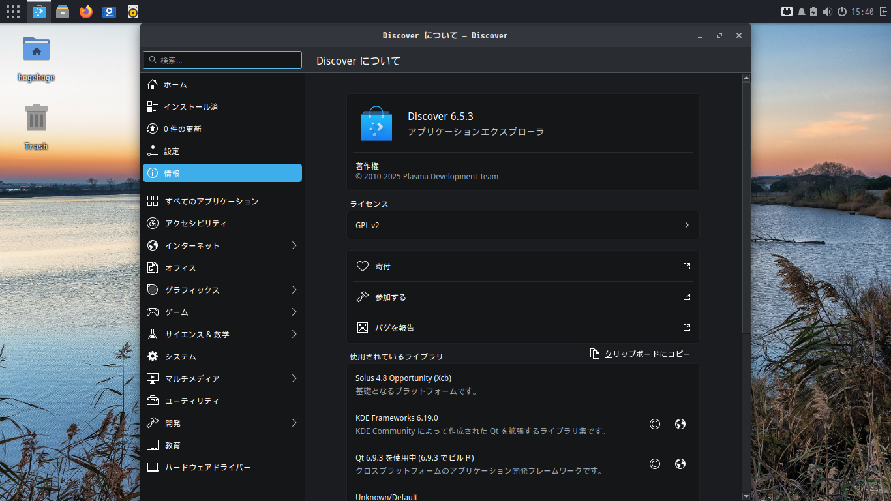Screen dimensions: 891x501
Task: Expand the インターネット category chevron
Action: (294, 246)
